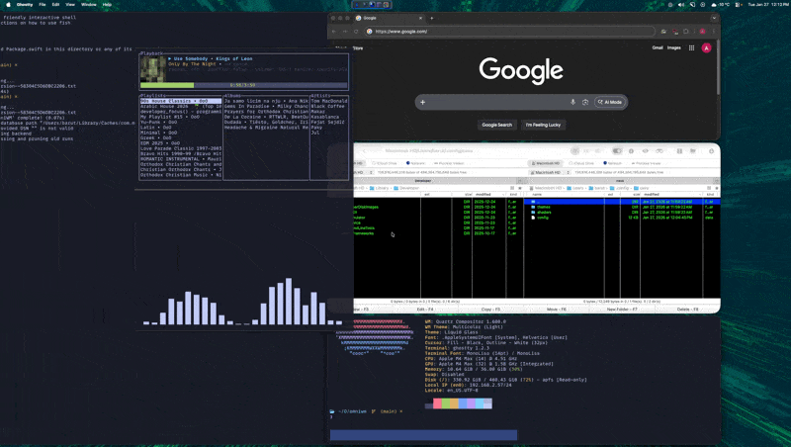Click the album art thumbnail in Playback
791x447 pixels.
tap(153, 69)
